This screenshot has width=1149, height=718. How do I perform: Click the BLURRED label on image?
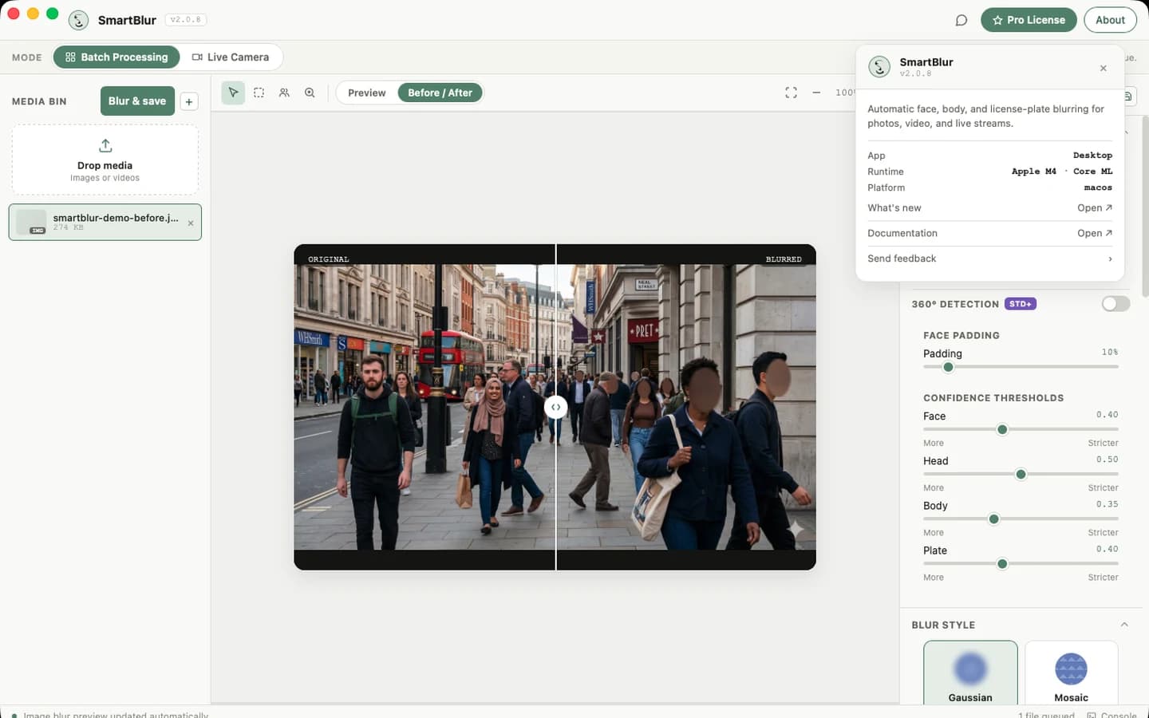coord(784,259)
